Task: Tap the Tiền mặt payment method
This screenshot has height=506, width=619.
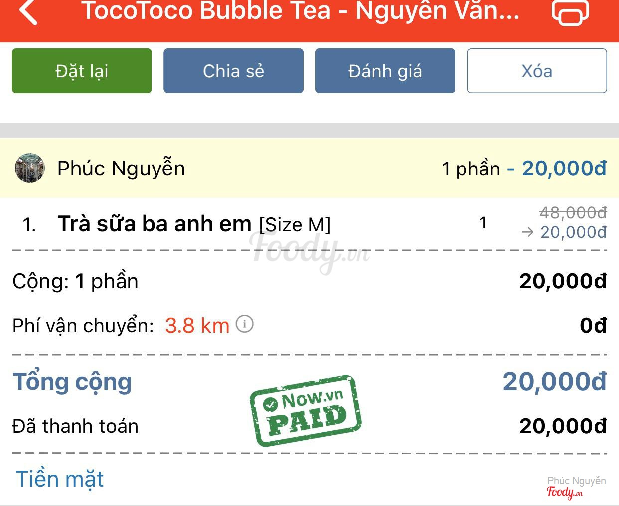Action: pyautogui.click(x=60, y=479)
